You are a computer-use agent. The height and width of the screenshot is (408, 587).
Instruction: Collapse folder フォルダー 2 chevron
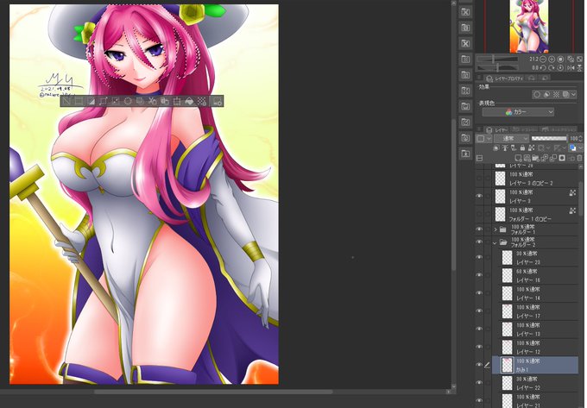coord(495,242)
